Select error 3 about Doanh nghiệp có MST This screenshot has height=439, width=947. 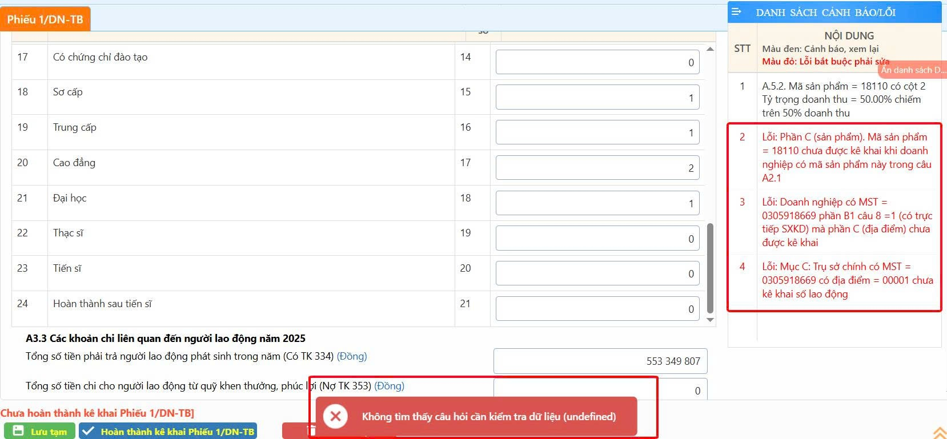pyautogui.click(x=846, y=222)
